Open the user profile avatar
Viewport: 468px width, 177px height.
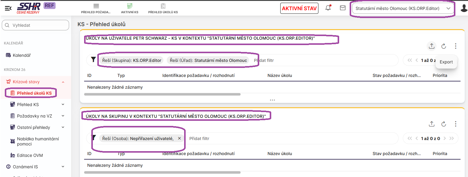point(464,8)
